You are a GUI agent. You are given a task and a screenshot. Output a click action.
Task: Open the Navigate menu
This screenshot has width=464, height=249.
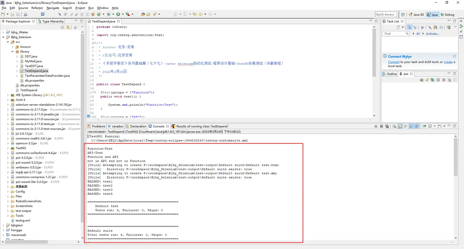coord(53,8)
